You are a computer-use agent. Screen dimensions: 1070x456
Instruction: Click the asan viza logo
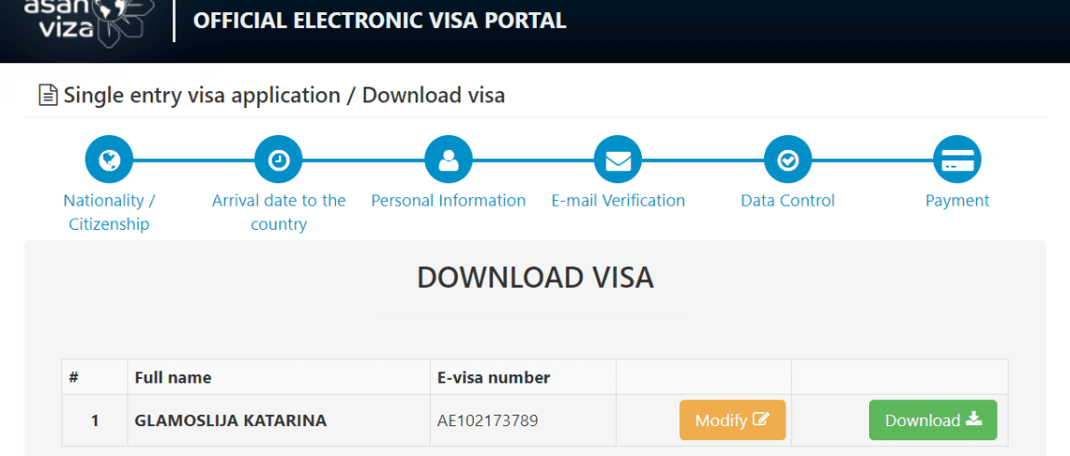[85, 21]
